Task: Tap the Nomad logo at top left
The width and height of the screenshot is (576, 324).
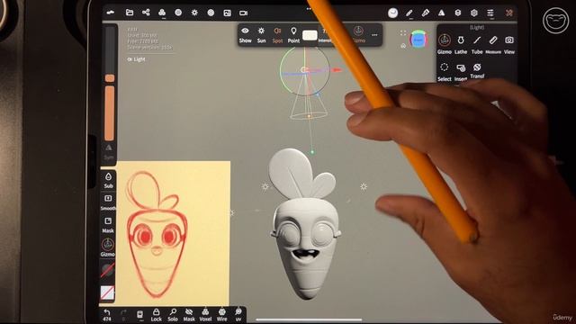Action: [110, 13]
